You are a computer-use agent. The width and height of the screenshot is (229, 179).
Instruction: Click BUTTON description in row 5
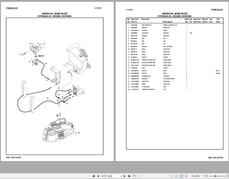(166, 36)
